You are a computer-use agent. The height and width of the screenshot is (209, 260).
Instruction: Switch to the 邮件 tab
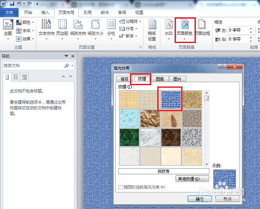(105, 12)
